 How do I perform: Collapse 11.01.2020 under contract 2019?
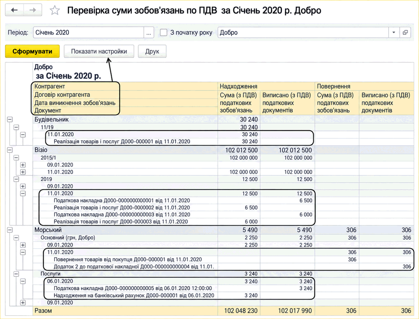click(23, 194)
